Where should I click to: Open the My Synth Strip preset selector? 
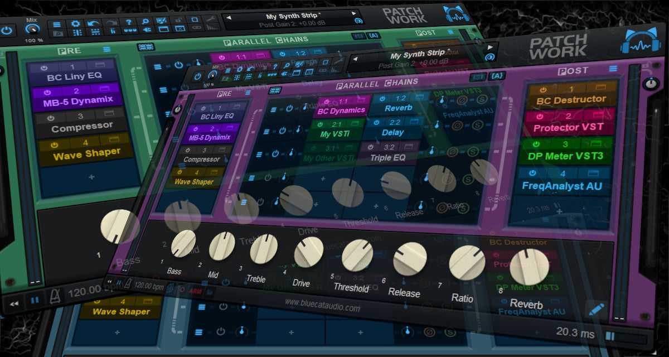click(418, 54)
